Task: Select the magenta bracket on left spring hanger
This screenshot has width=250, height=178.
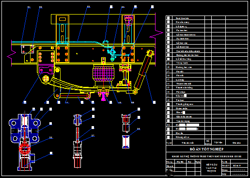Action: coord(46,70)
